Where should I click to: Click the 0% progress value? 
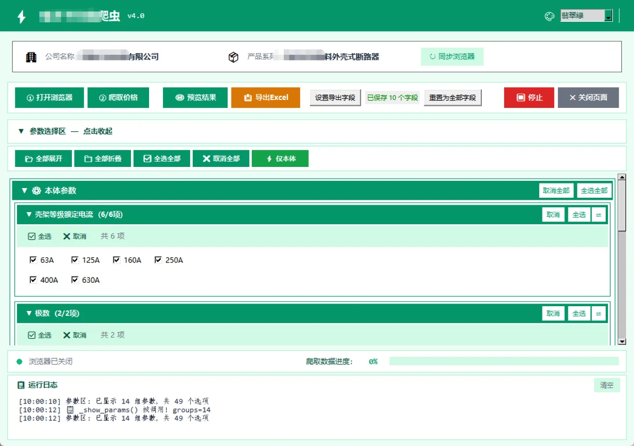pos(373,361)
